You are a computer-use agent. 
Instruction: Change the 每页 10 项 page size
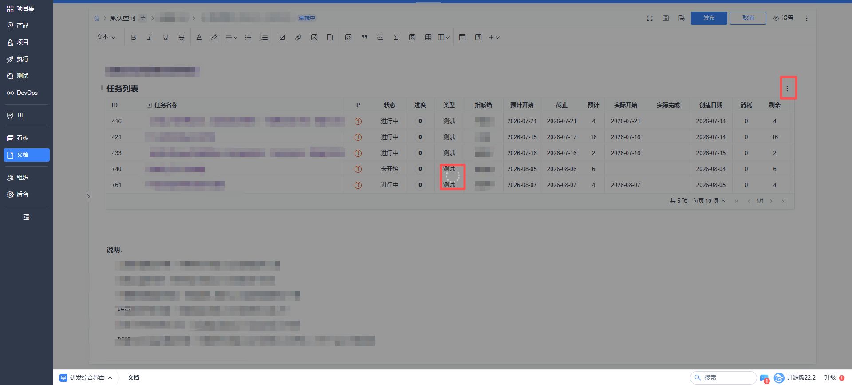[x=709, y=201]
